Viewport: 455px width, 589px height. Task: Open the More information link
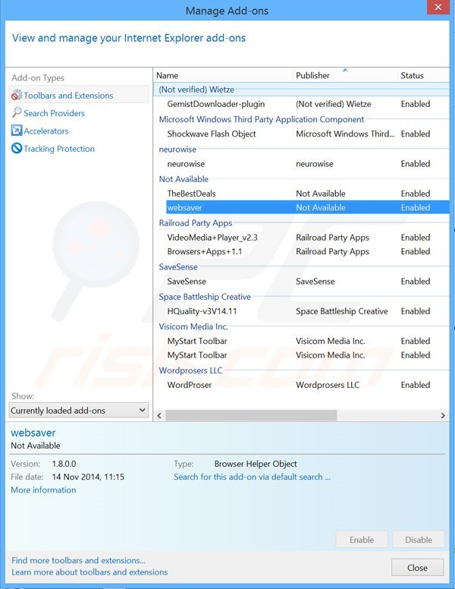(x=43, y=490)
